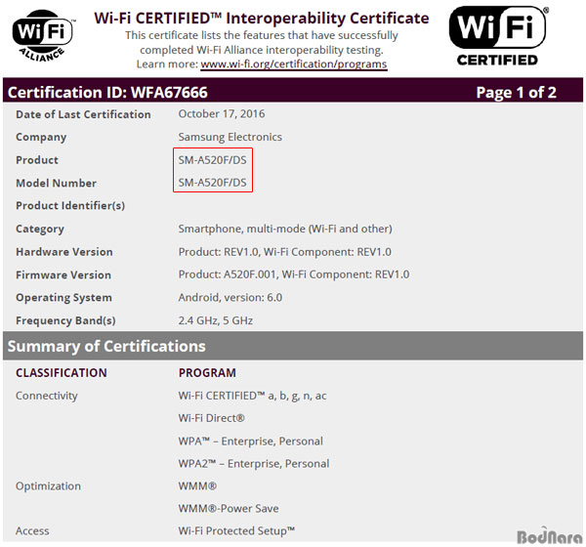Select the Product value SM-A520F/DS
This screenshot has height=547, width=586.
click(212, 160)
